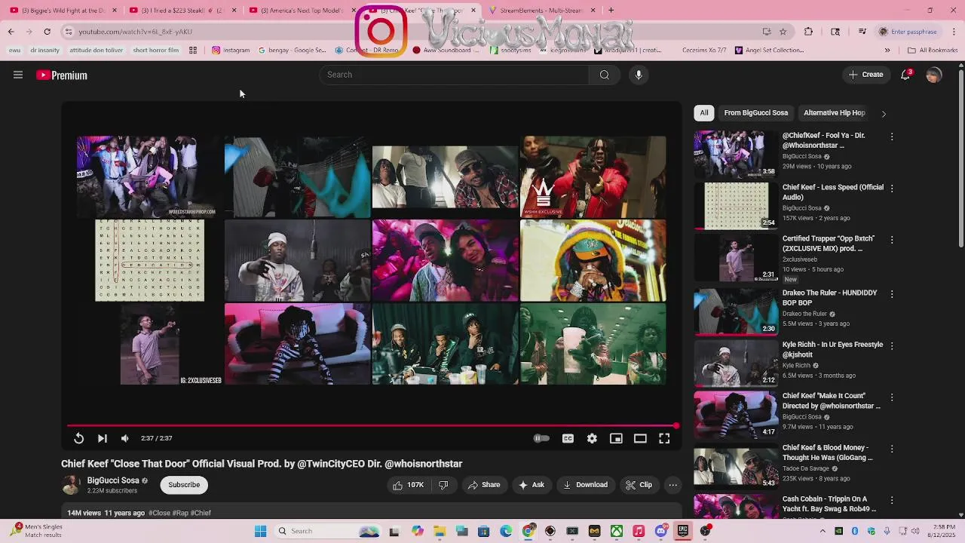
Task: Open the YouTube hamburger guide menu
Action: (x=18, y=75)
